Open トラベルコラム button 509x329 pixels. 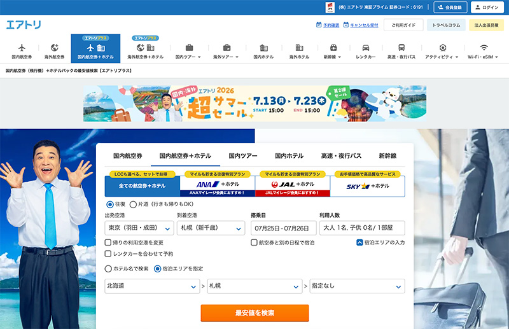[x=446, y=25]
